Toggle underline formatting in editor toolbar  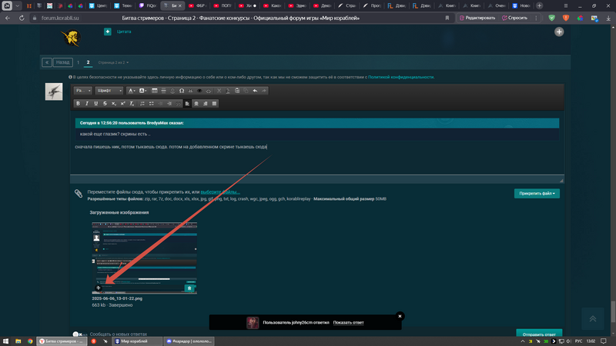95,102
